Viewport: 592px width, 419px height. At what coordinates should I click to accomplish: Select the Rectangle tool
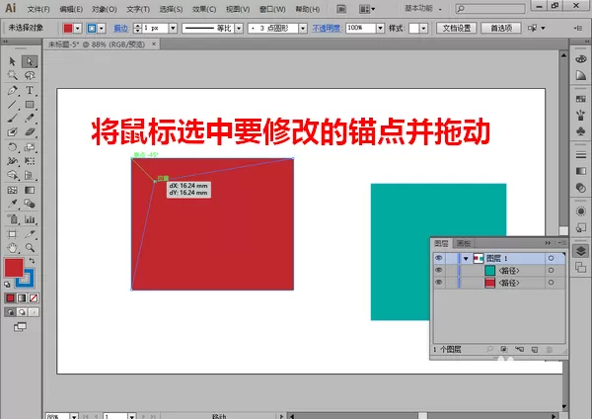pyautogui.click(x=30, y=105)
